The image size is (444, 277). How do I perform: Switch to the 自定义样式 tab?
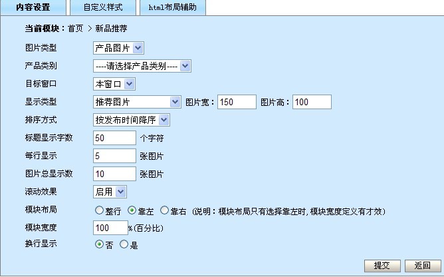pyautogui.click(x=103, y=7)
